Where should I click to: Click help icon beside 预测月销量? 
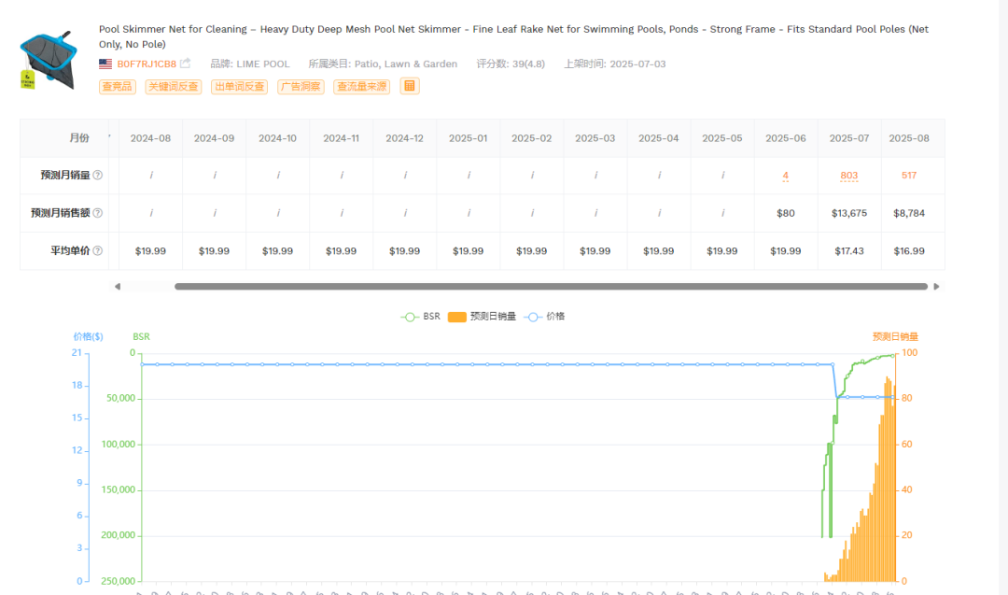click(x=98, y=175)
